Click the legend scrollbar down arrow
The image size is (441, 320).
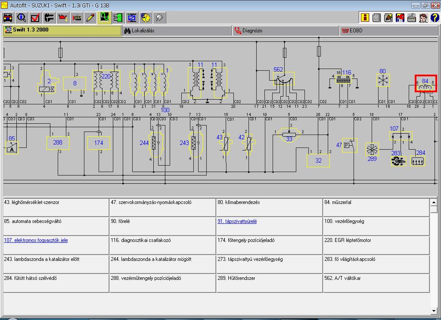point(434,311)
